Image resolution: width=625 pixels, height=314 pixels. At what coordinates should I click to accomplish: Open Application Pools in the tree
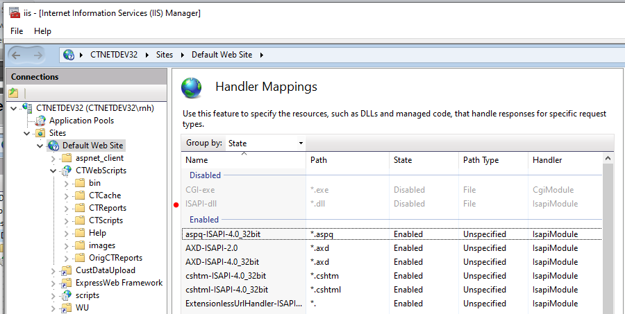pyautogui.click(x=81, y=121)
